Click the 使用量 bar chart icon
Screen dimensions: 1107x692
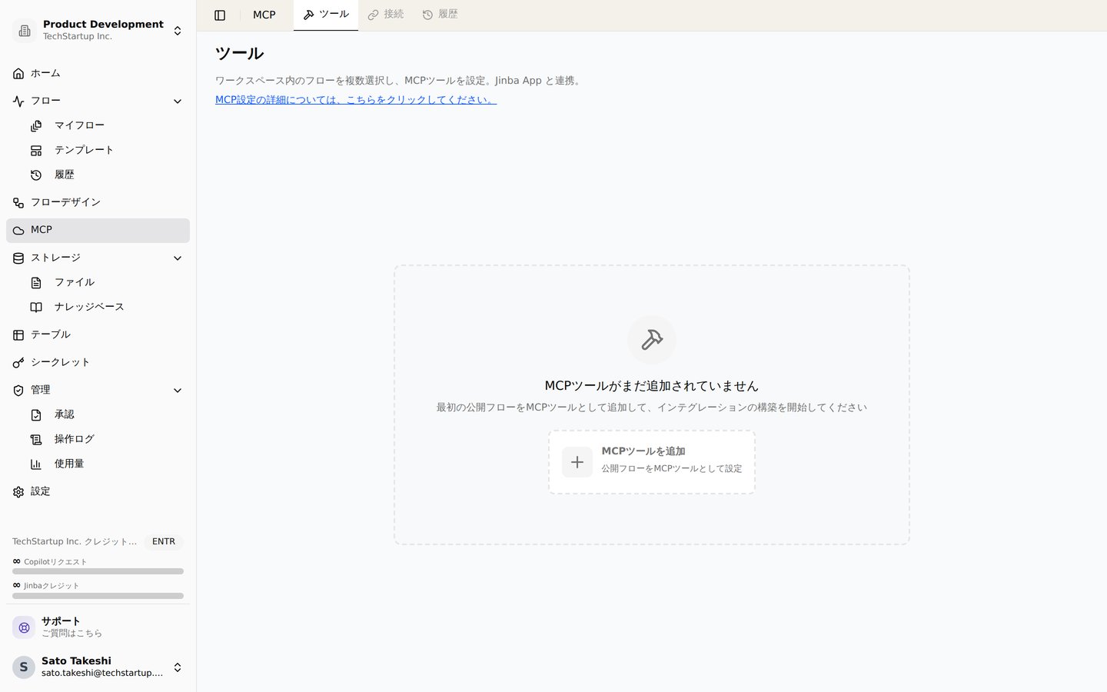pos(36,464)
